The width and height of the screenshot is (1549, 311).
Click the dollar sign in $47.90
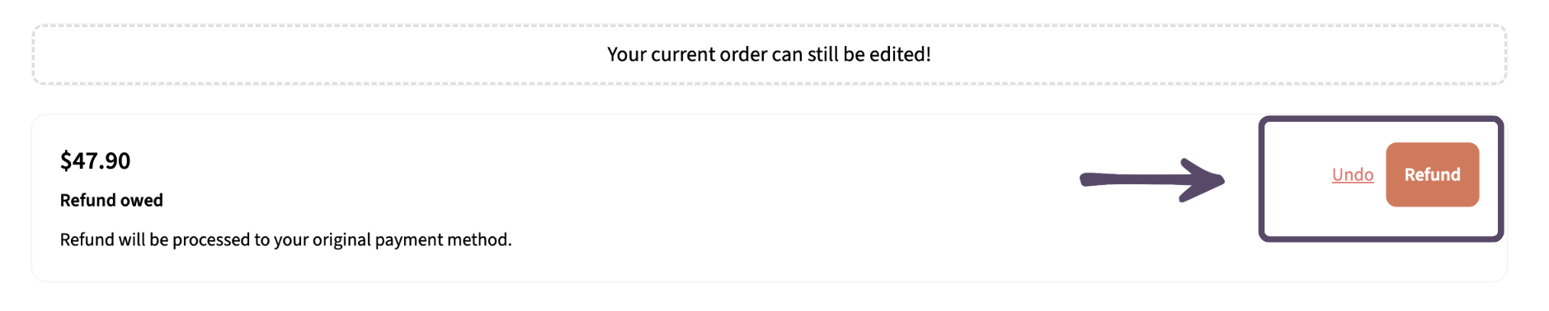(65, 160)
